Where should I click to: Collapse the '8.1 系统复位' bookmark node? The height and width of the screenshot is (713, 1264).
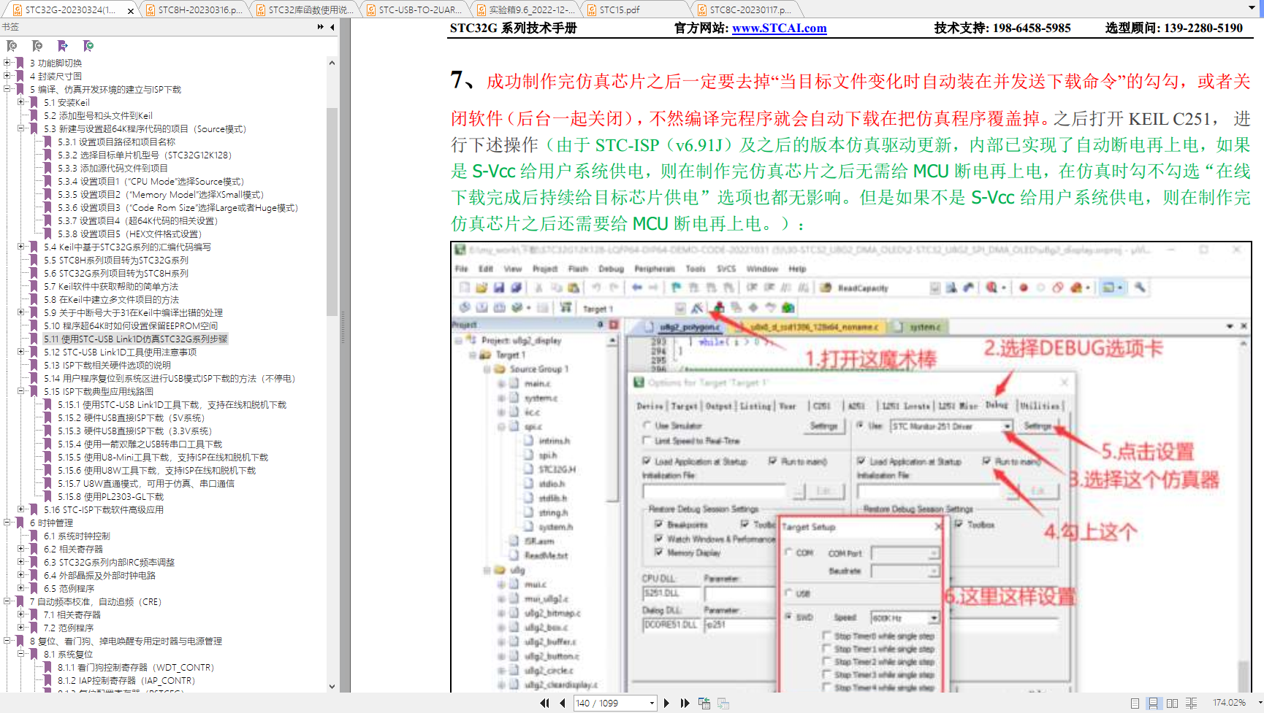[x=21, y=654]
